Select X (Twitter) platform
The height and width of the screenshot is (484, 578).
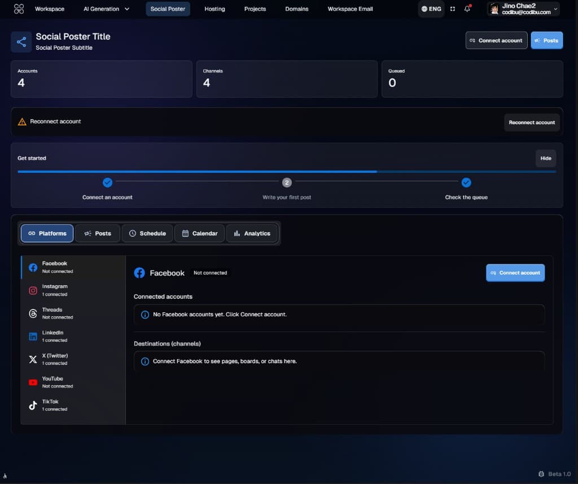point(73,359)
